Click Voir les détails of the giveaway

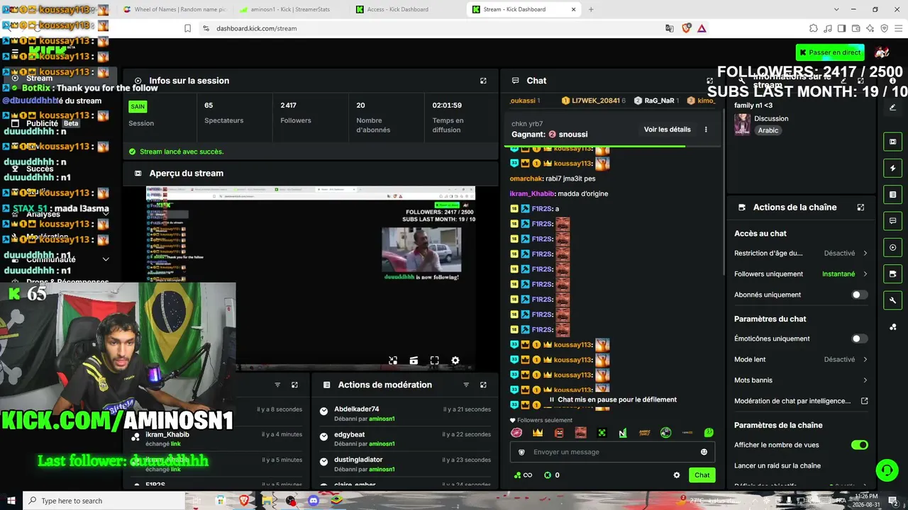tap(667, 130)
